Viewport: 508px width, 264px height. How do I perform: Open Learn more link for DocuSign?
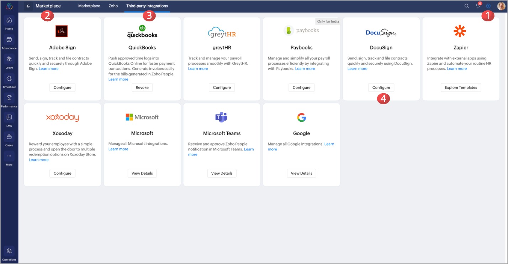click(358, 69)
